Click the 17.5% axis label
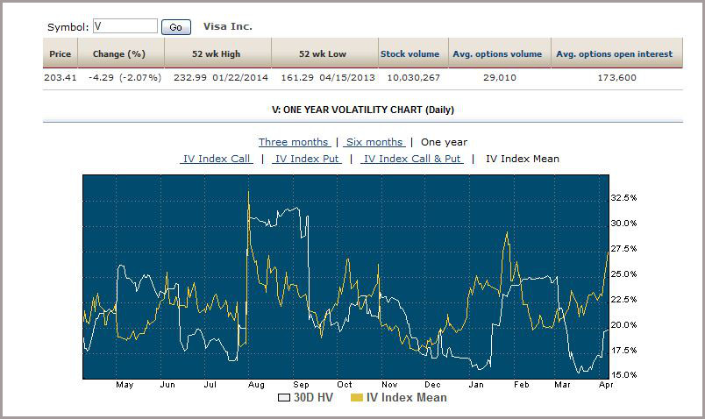The height and width of the screenshot is (419, 705). [x=623, y=351]
